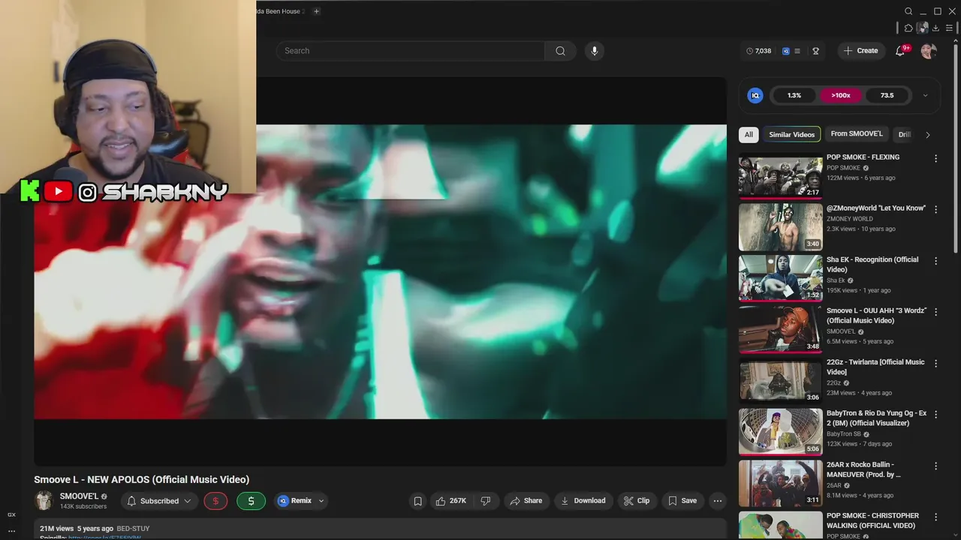Open Smoove L OUU AHH title

tap(876, 316)
